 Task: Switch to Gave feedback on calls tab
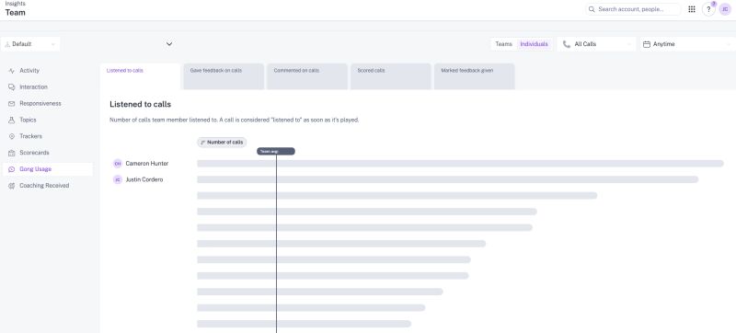[224, 76]
